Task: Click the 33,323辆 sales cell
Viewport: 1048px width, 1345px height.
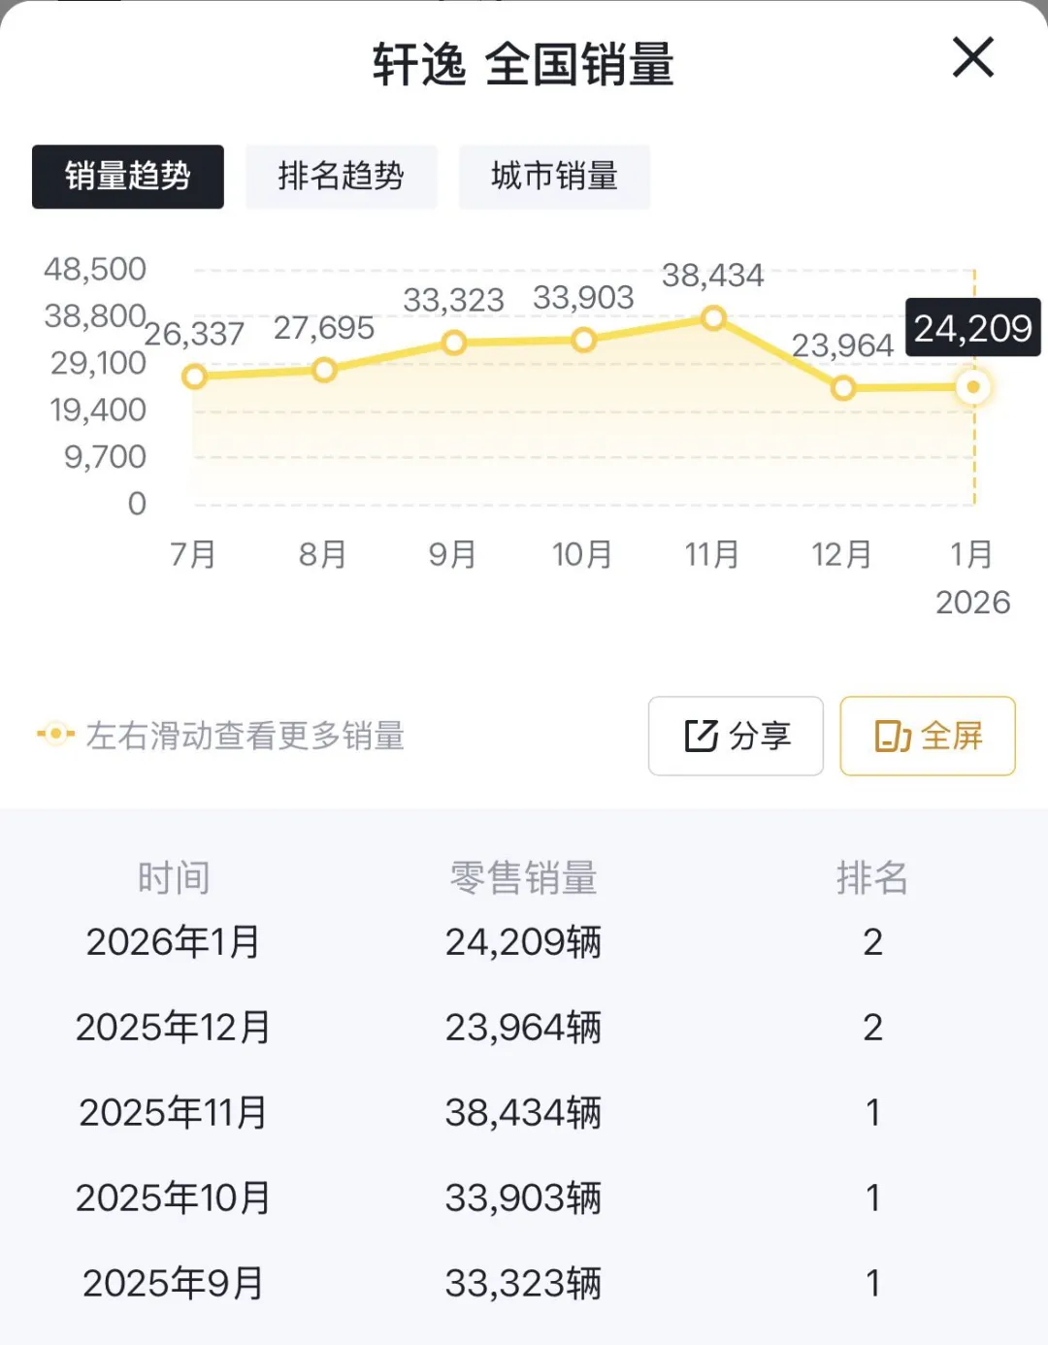Action: pyautogui.click(x=523, y=1283)
